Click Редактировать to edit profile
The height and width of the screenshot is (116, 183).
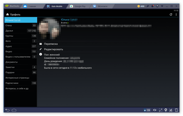tap(53, 49)
